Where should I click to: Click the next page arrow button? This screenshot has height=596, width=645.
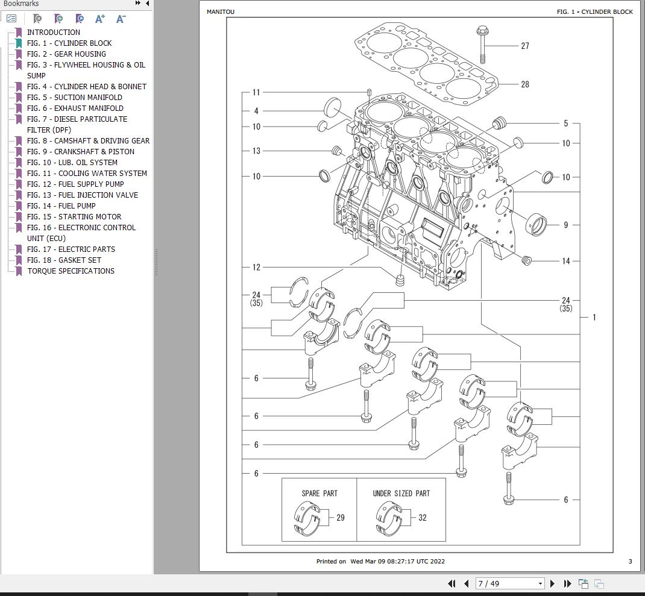pyautogui.click(x=552, y=583)
